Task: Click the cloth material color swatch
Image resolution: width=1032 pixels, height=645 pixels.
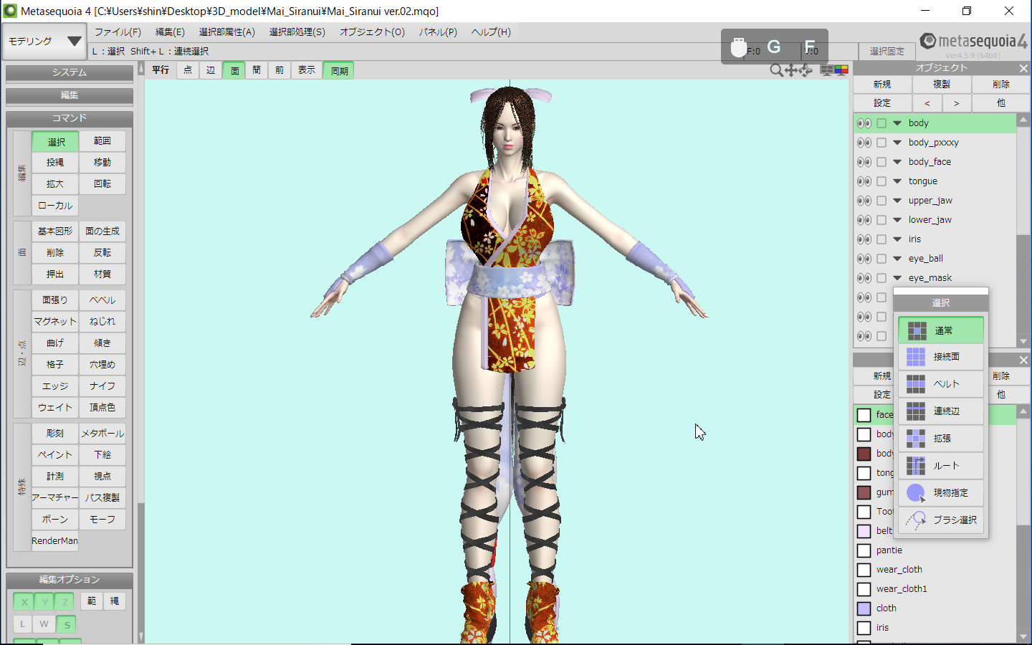Action: click(864, 608)
